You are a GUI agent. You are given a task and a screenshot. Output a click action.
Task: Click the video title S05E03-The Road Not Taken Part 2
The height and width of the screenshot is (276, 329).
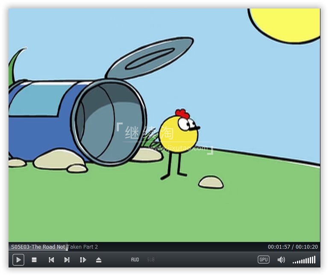click(54, 247)
